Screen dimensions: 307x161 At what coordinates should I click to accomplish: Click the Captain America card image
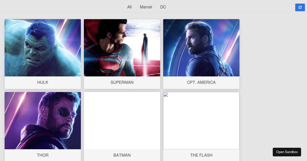(x=201, y=48)
